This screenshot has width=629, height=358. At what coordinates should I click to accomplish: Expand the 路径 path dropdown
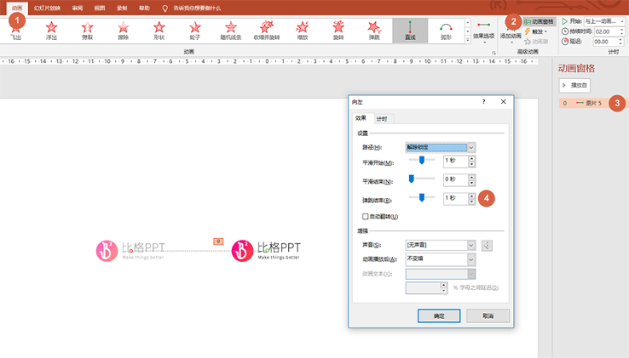pos(470,147)
